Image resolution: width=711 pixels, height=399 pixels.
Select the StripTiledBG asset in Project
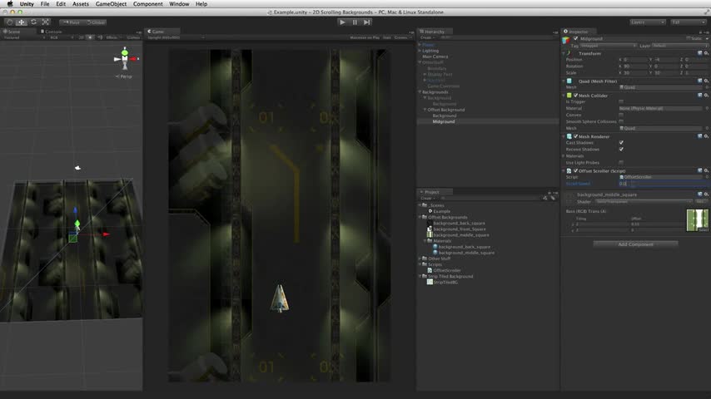point(445,282)
